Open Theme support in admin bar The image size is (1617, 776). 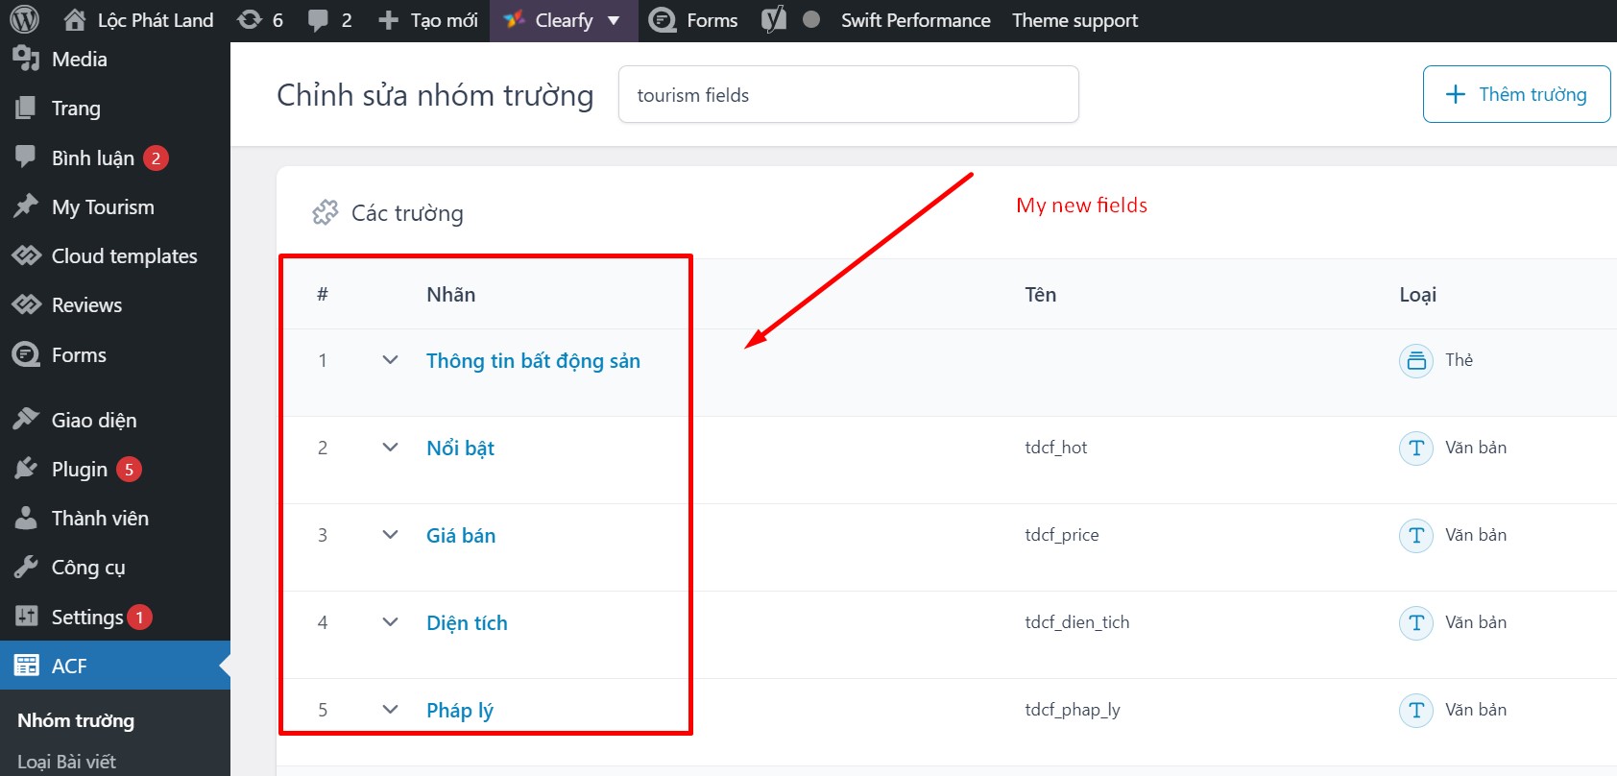1074,20
